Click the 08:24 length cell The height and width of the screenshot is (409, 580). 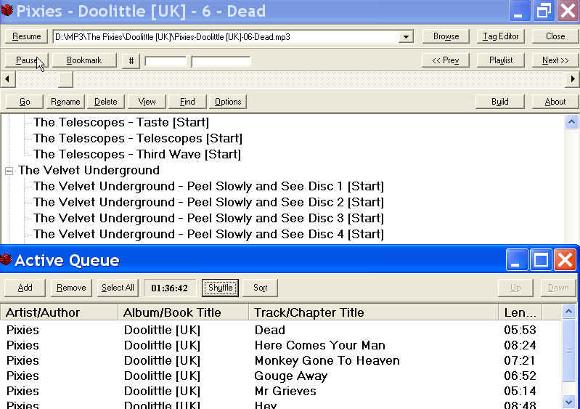point(520,345)
